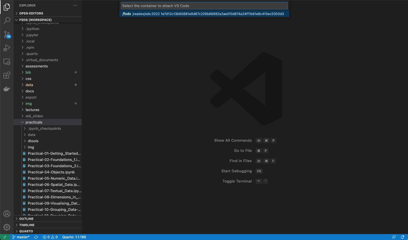
Task: Open Practical-03-Foundations_2 notebook
Action: pos(48,166)
